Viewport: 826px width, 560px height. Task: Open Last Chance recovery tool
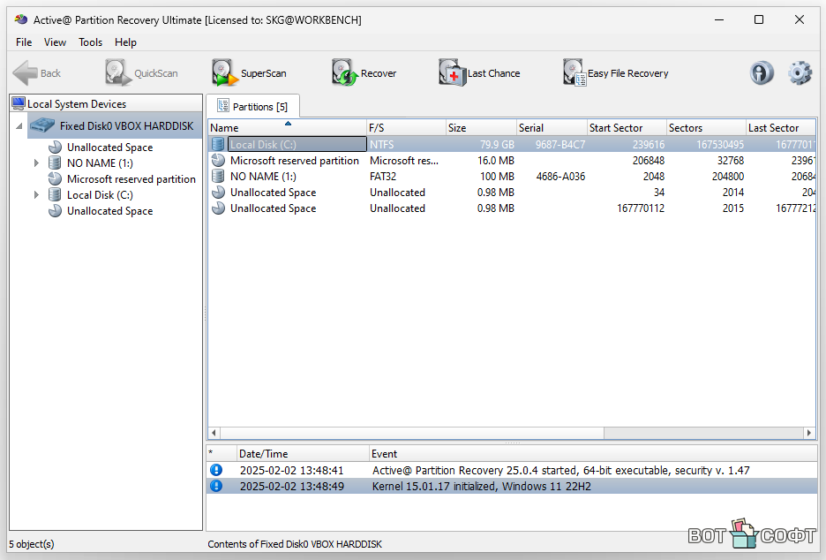(x=479, y=72)
